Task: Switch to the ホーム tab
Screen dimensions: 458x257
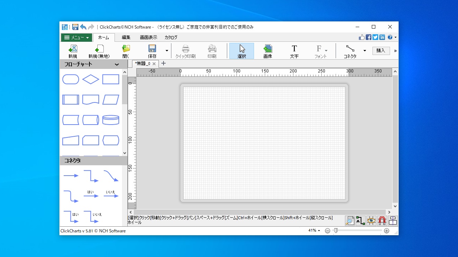Action: pos(104,37)
